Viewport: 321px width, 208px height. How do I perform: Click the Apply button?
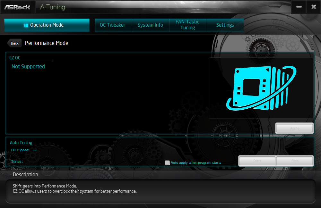pos(294,128)
